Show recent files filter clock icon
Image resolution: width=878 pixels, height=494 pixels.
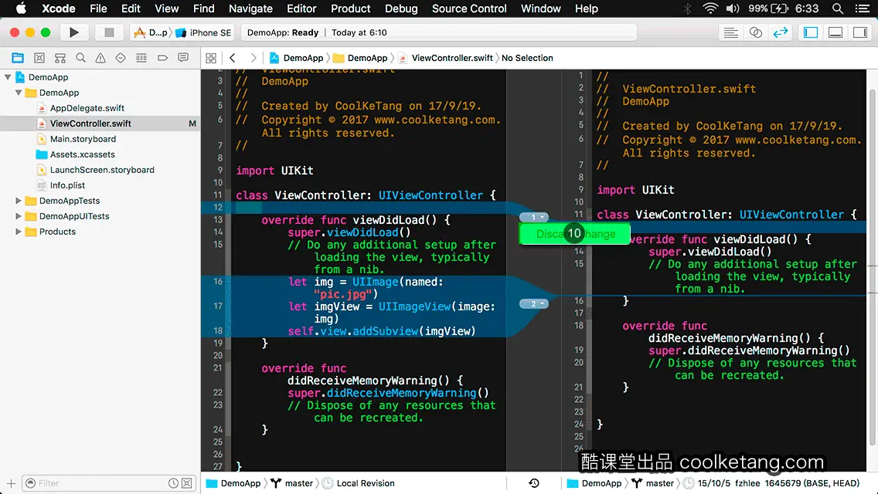[174, 483]
